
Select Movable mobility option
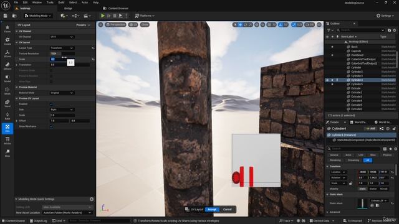pos(383,189)
